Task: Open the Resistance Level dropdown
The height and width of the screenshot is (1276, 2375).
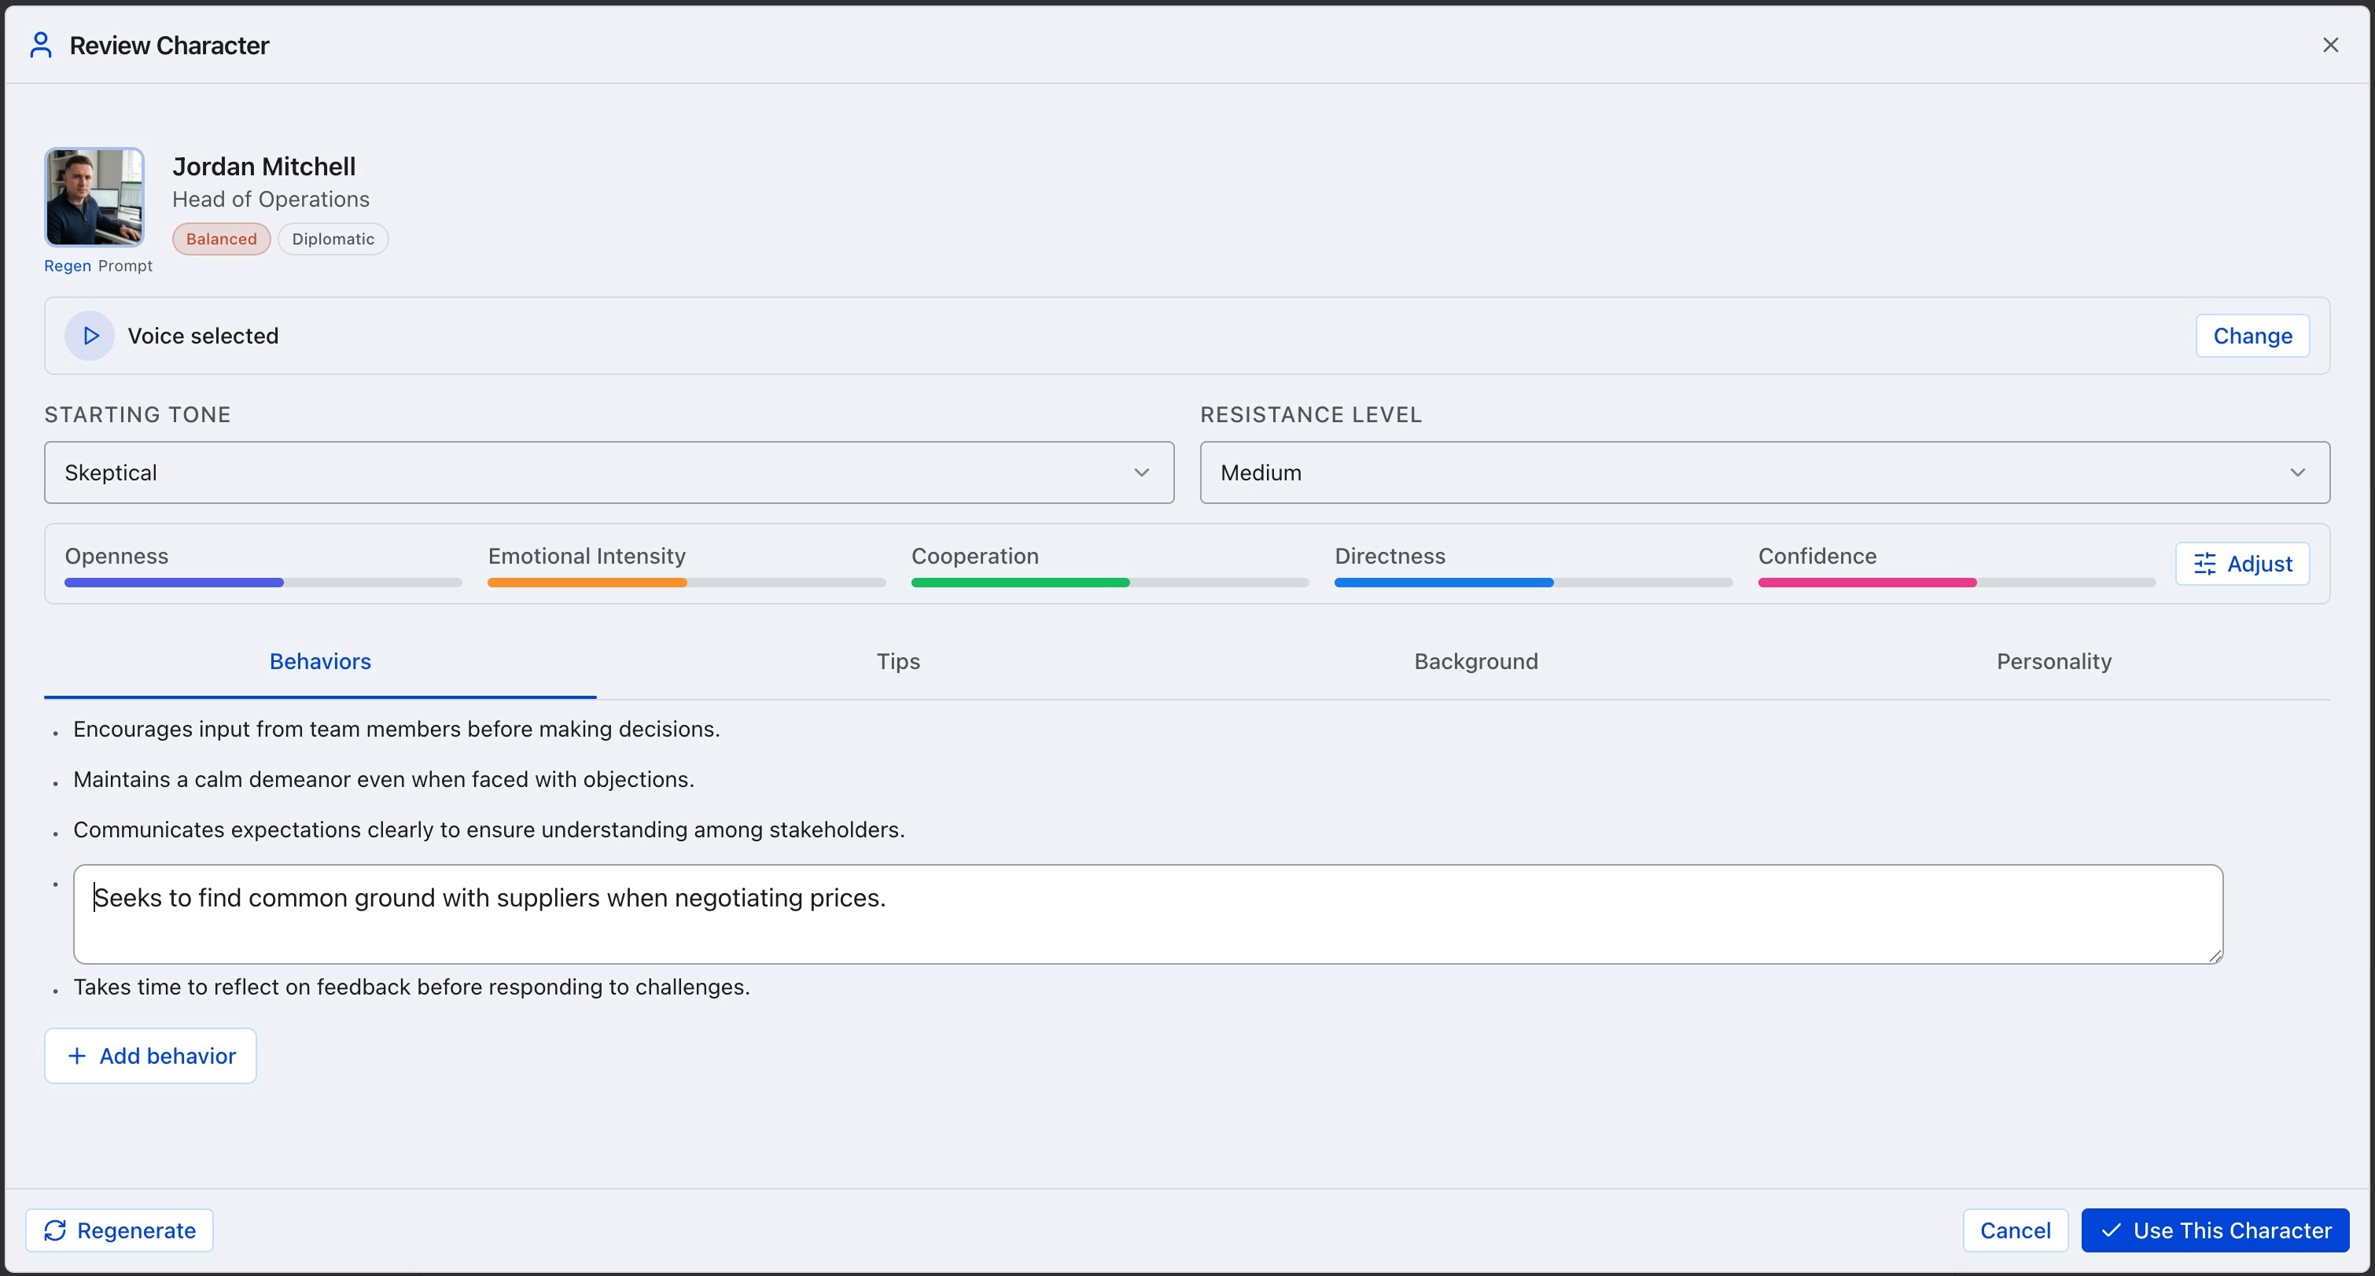Action: [1764, 472]
